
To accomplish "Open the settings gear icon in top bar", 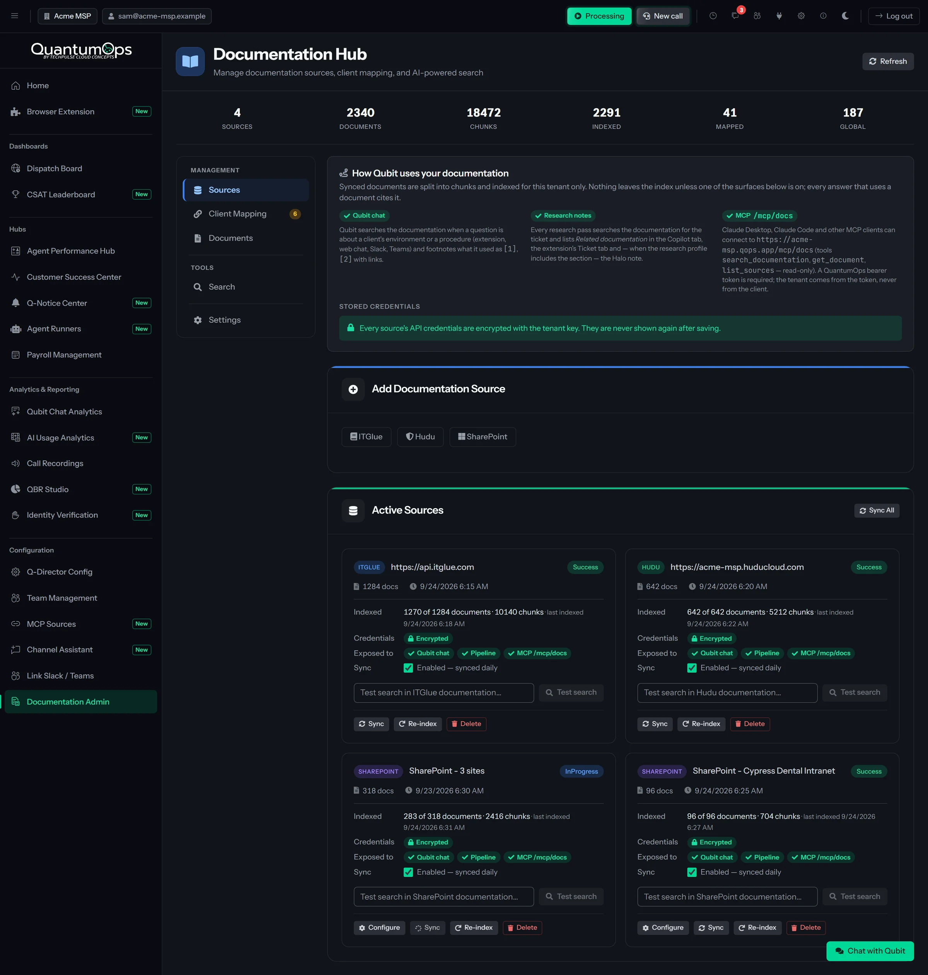I will click(x=801, y=16).
